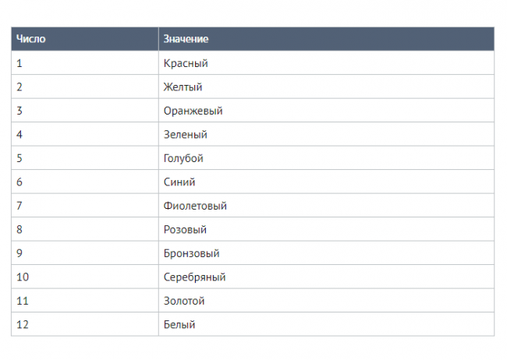Select the "Желтый" table cell

point(183,86)
